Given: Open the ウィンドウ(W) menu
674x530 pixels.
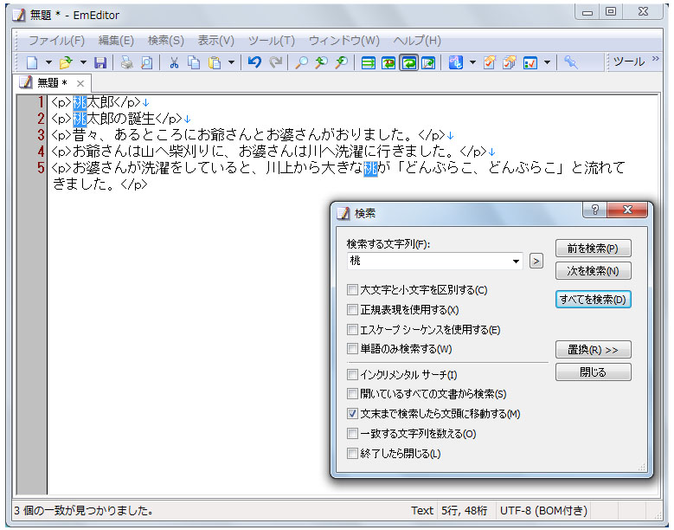Looking at the screenshot, I should pos(343,41).
